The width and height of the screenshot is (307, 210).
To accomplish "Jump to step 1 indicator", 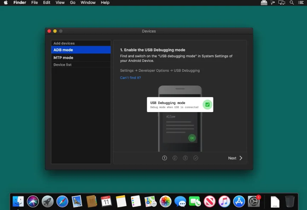I will 164,158.
